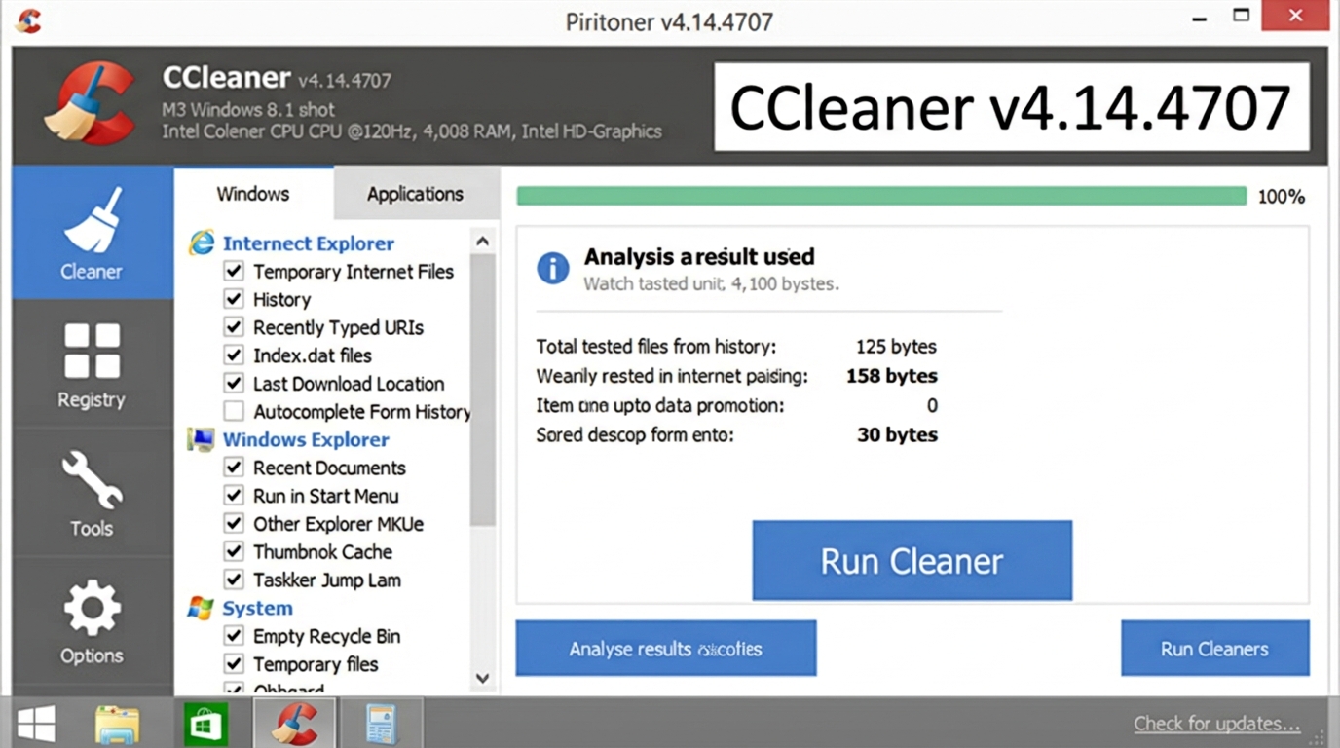
Task: Click the title bar CCleaner icon
Action: coord(28,19)
